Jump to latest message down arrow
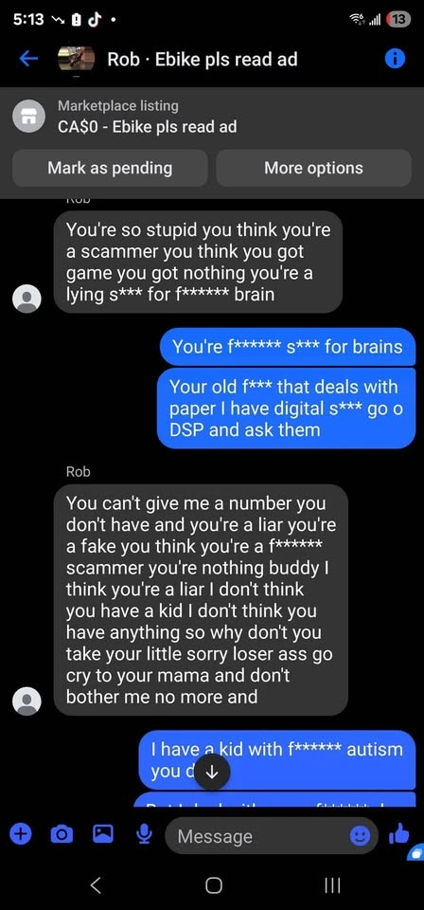The image size is (424, 910). [211, 772]
